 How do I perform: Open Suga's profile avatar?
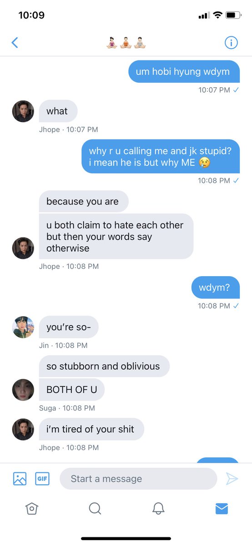click(x=23, y=390)
